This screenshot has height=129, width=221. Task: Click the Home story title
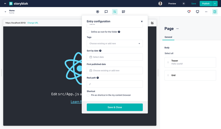point(12,11)
